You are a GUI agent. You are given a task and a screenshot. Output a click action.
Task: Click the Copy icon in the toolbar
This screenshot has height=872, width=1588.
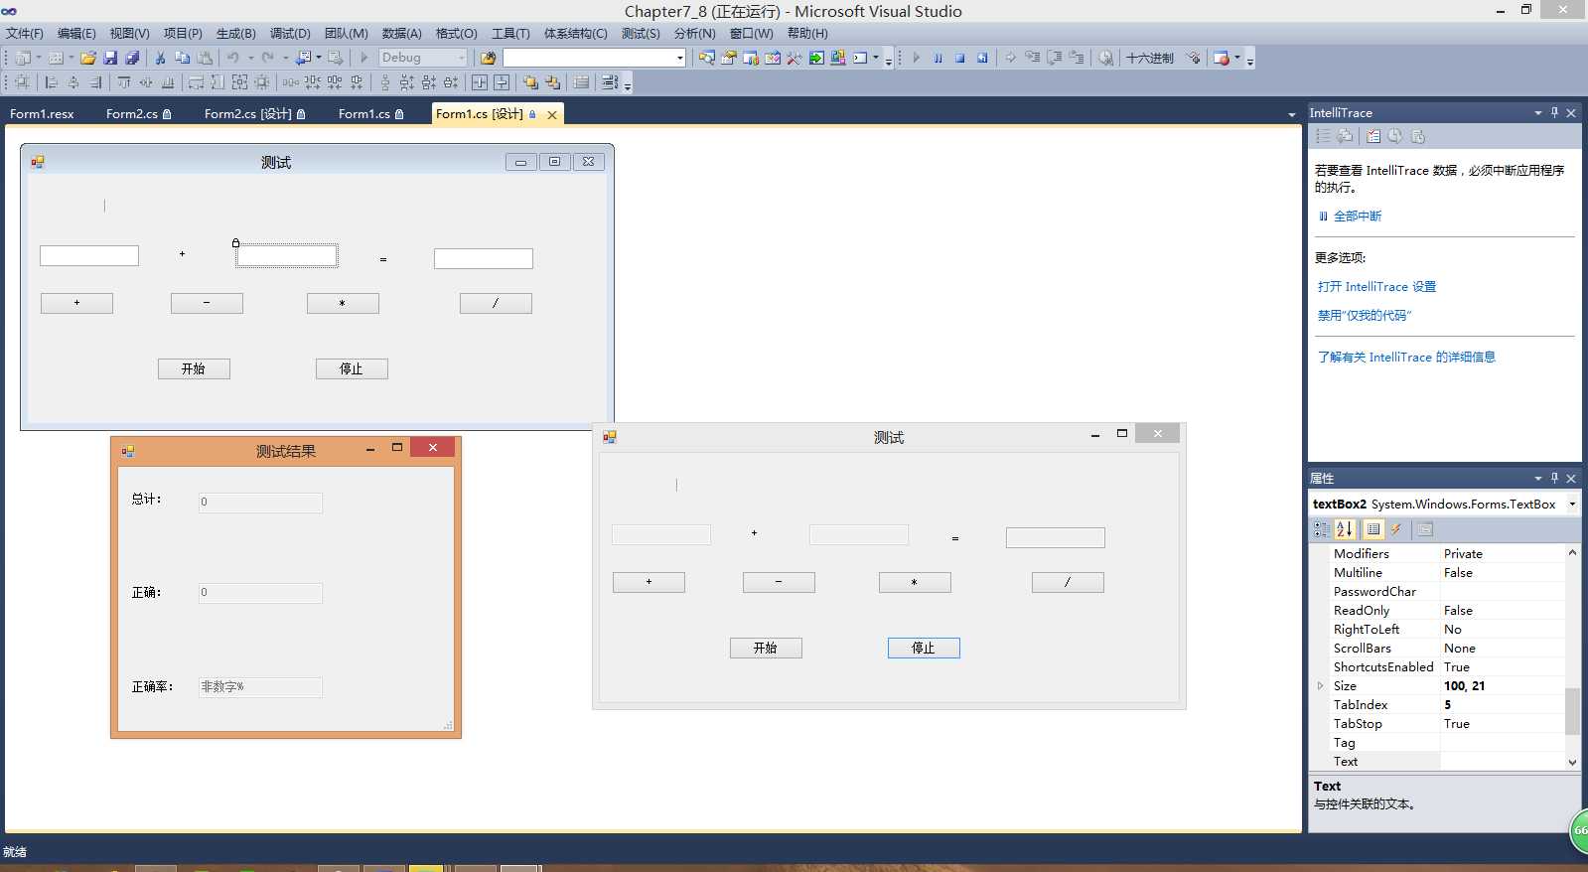click(x=182, y=58)
